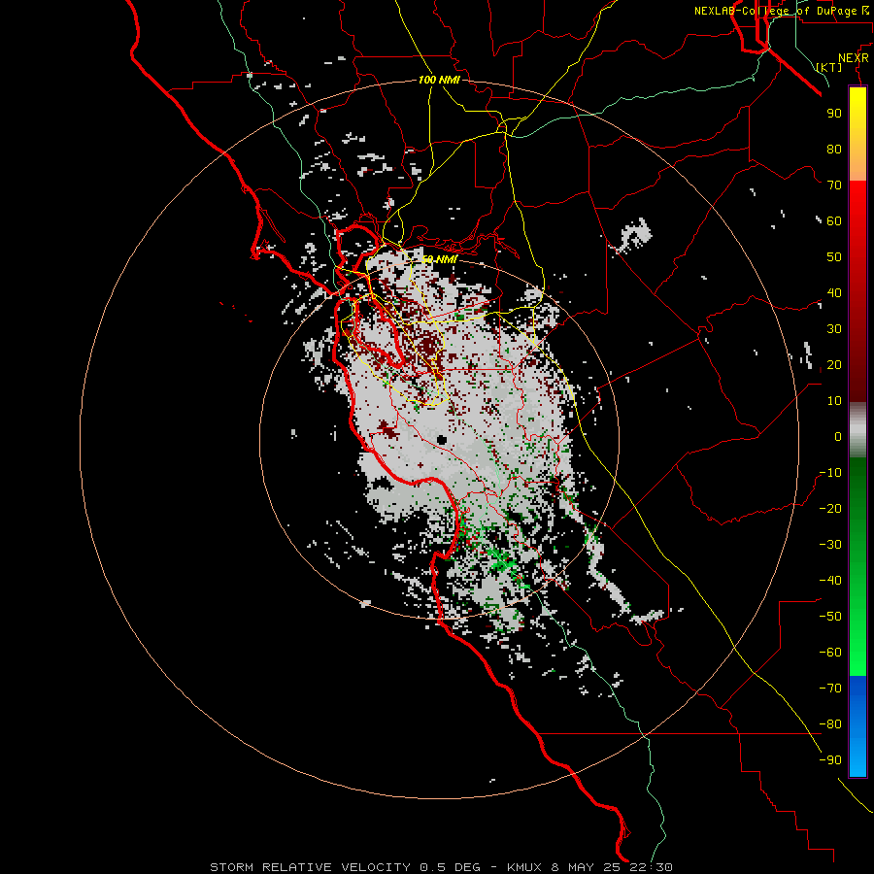Image resolution: width=874 pixels, height=874 pixels.
Task: Click the 50 value on velocity scale
Action: tap(834, 257)
